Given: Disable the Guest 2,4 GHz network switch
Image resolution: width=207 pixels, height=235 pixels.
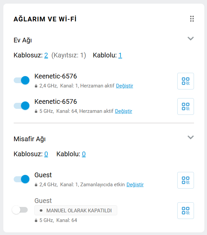Looking at the screenshot, I should 22,179.
